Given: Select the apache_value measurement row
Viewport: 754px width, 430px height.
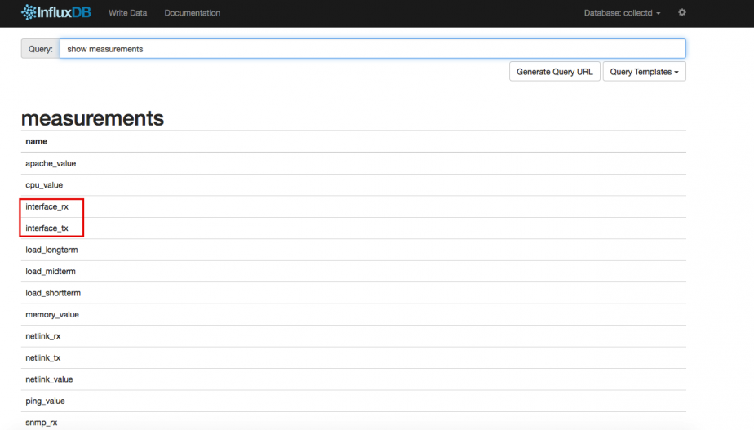Looking at the screenshot, I should coord(353,163).
